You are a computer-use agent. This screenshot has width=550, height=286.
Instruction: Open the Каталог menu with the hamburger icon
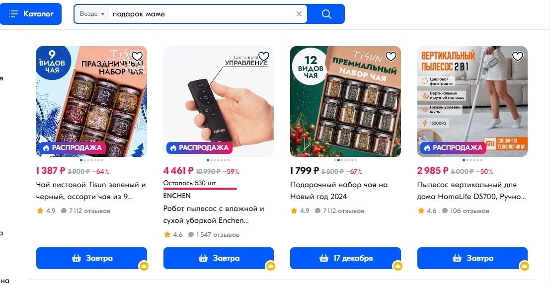coord(13,14)
